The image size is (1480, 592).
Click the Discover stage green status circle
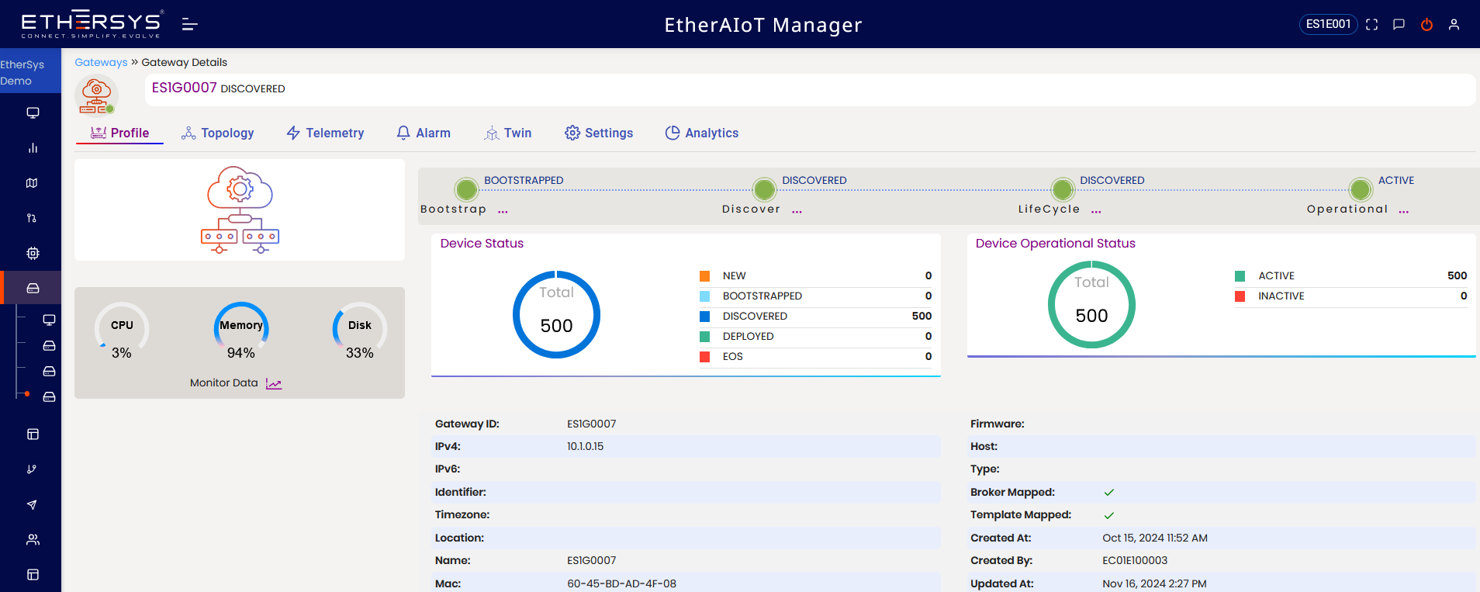tap(764, 189)
